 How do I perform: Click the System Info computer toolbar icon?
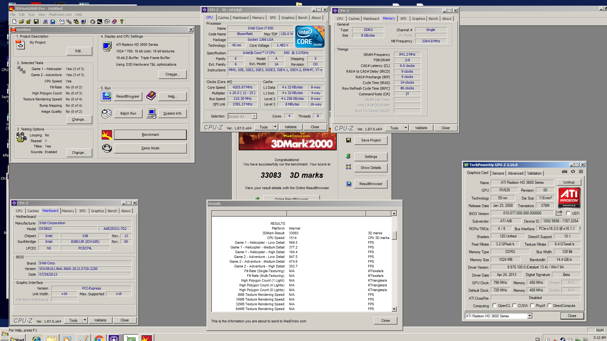coord(45,21)
